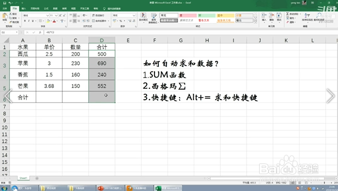
Task: Click the Undo arrow icon
Action: 10,3
